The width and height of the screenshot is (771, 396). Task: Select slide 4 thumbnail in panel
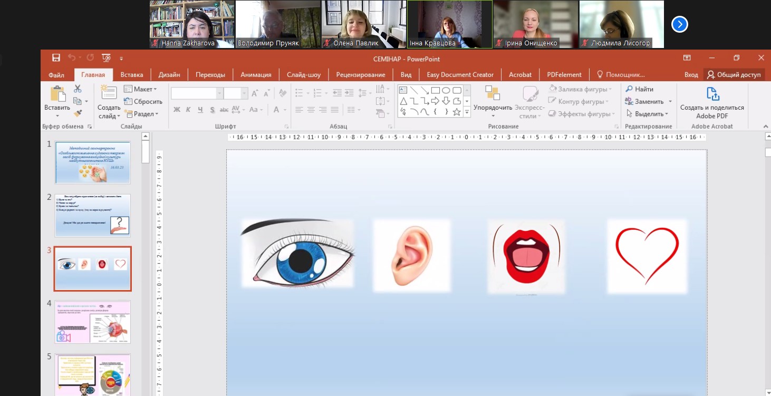92,322
